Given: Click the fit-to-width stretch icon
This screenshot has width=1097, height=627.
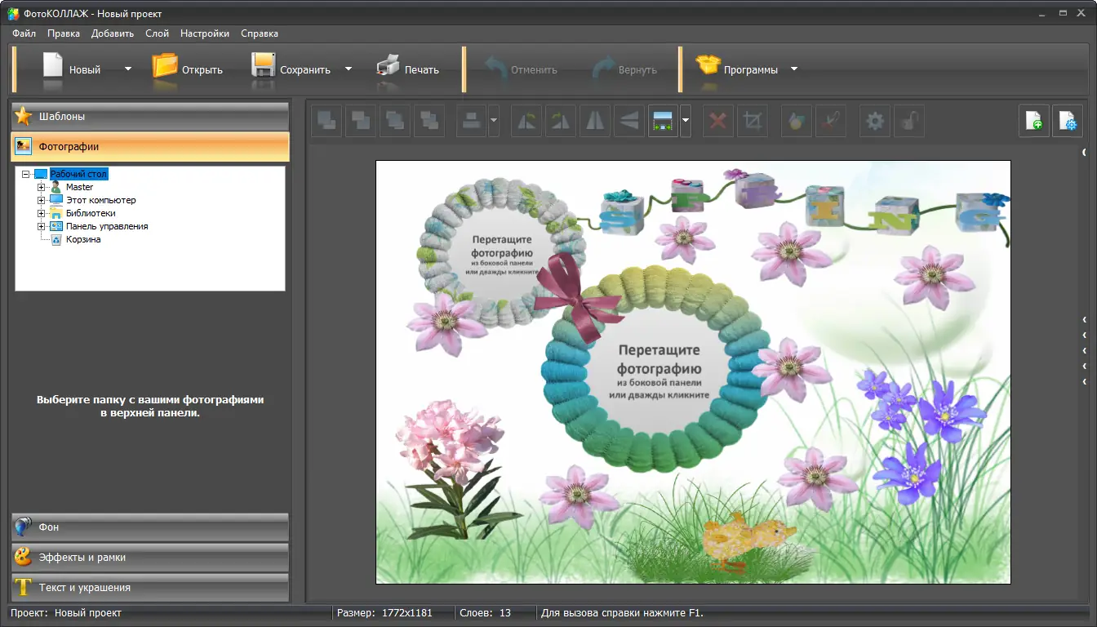Looking at the screenshot, I should pos(663,122).
